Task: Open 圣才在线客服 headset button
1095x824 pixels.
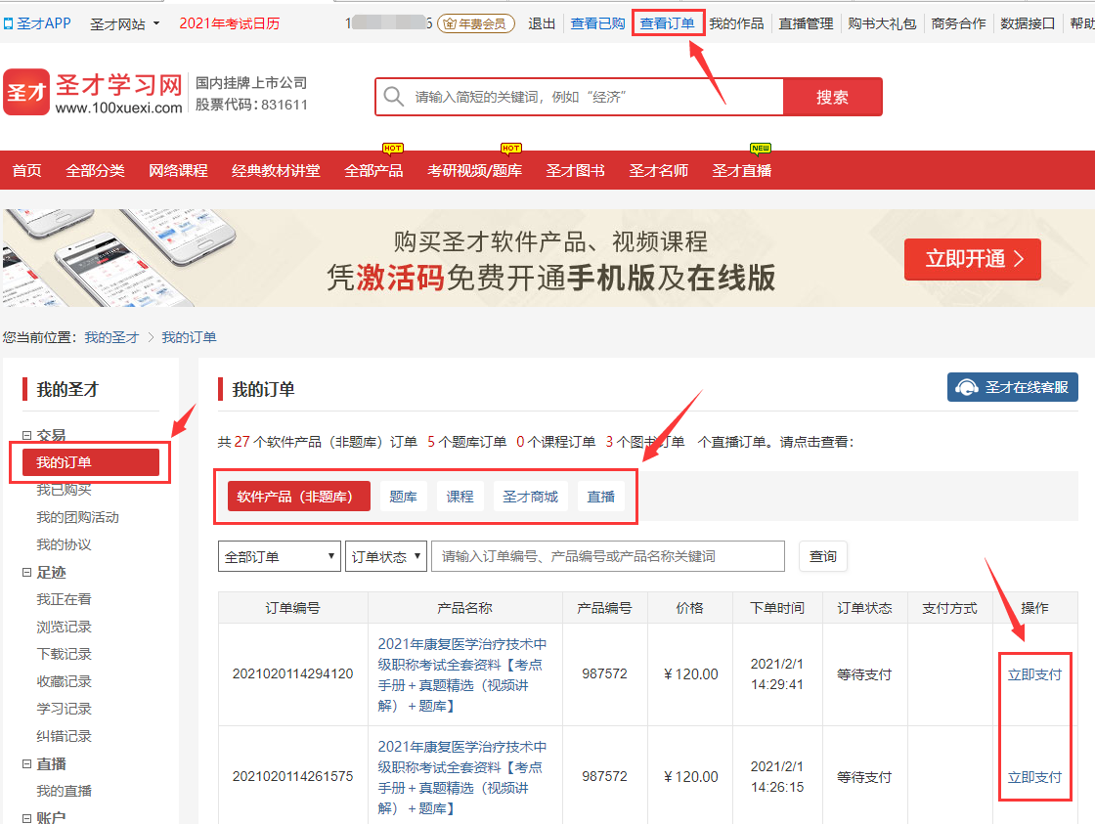Action: pyautogui.click(x=1012, y=387)
